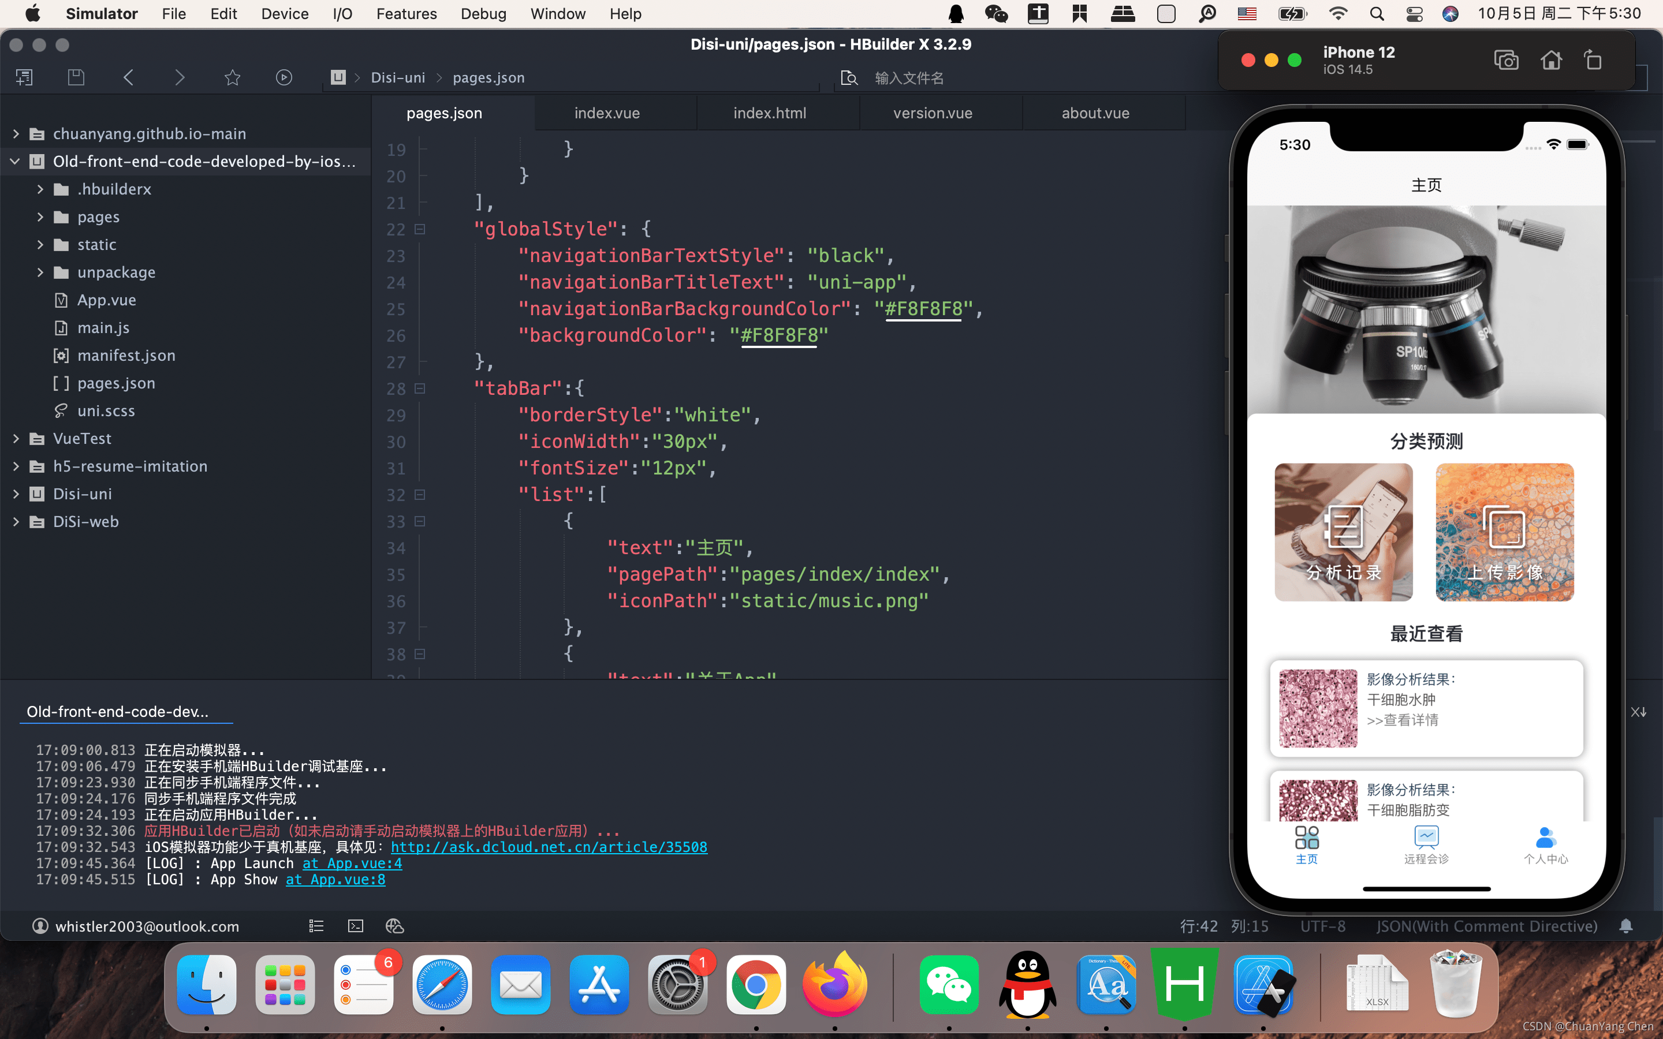1663x1039 pixels.
Task: Expand the chuanyang.github.io-main project
Action: tap(16, 134)
